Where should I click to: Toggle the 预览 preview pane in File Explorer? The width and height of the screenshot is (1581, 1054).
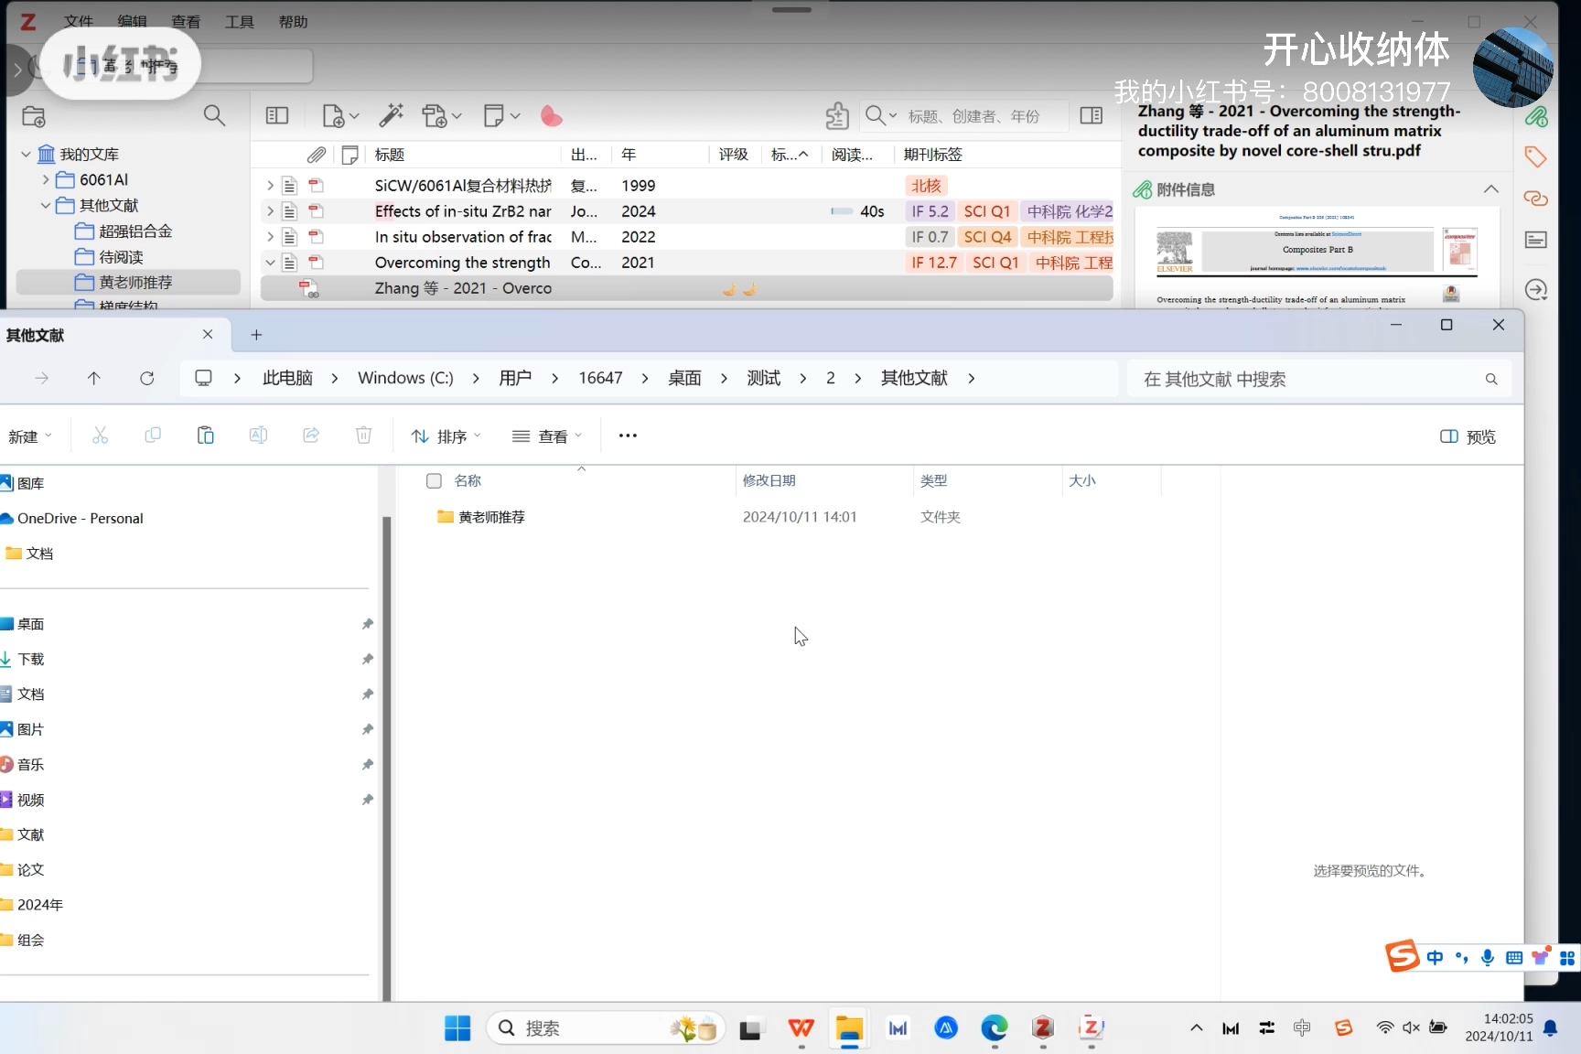(1466, 436)
